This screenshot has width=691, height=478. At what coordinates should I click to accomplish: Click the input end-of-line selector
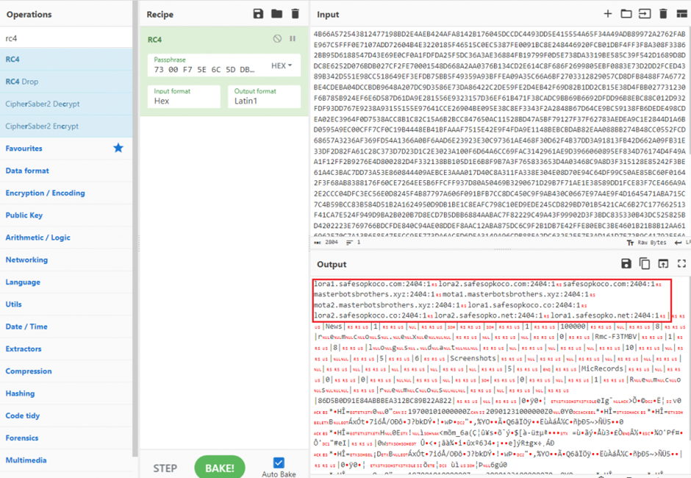pos(683,243)
